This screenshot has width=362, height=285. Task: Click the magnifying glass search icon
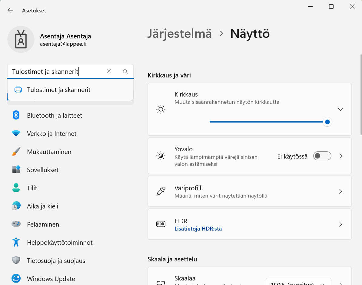(x=125, y=72)
